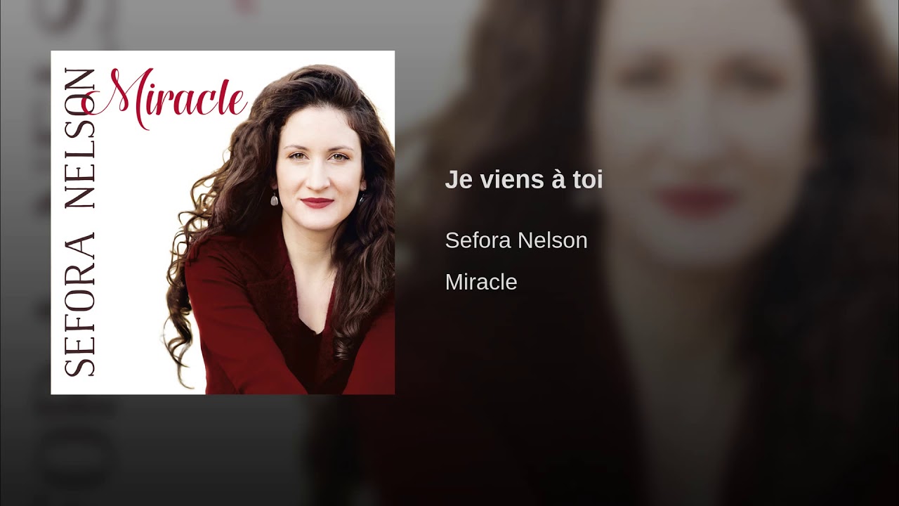This screenshot has width=899, height=506.
Task: Click the red lips on the album cover
Action: 317,202
